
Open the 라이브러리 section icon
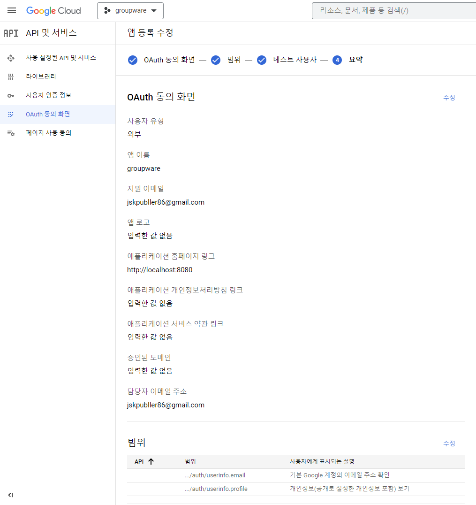click(x=10, y=77)
